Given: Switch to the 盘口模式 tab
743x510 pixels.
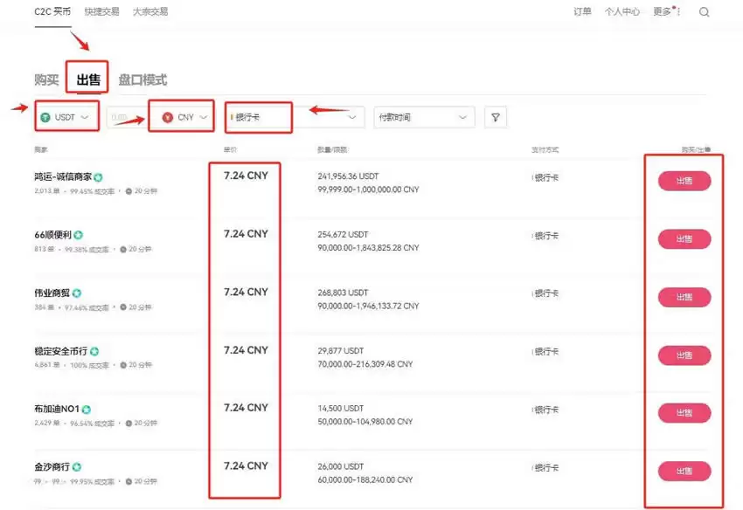Looking at the screenshot, I should 142,78.
